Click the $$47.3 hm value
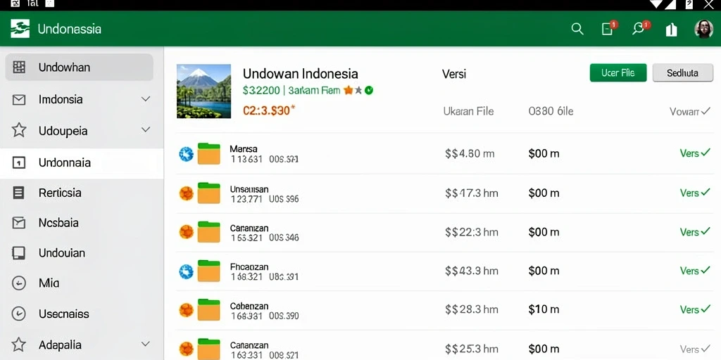721x360 pixels. tap(471, 193)
